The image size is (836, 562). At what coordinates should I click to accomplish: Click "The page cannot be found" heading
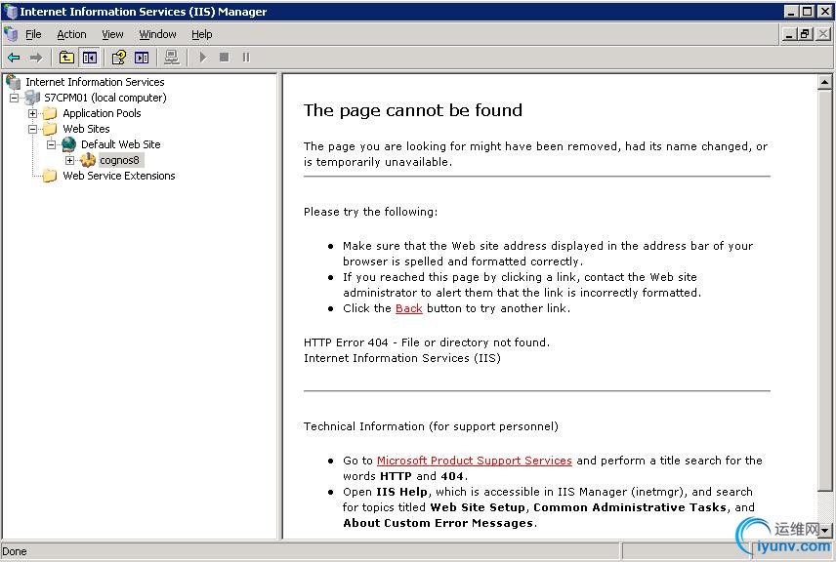point(413,109)
